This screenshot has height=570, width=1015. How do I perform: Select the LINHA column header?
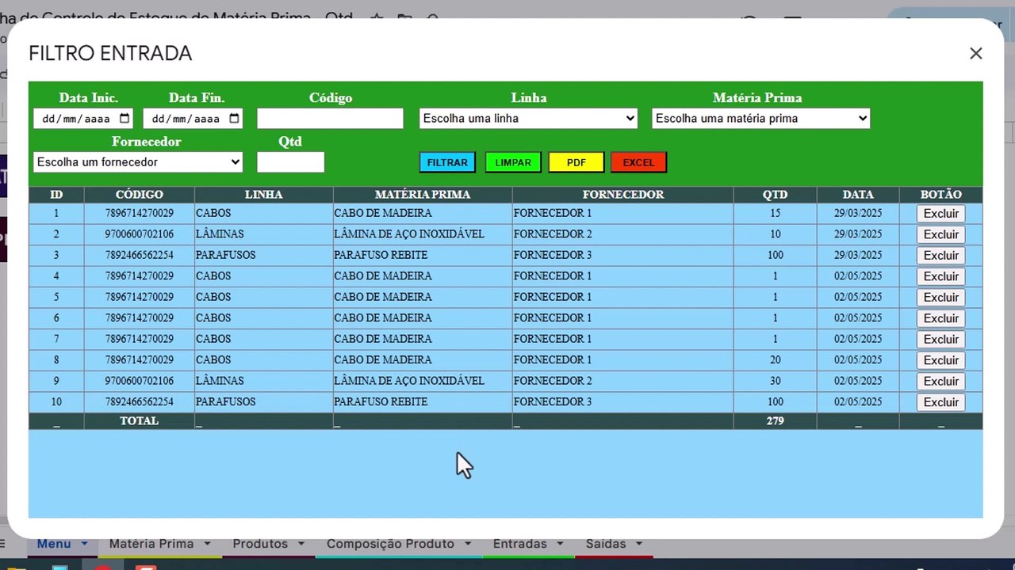(x=264, y=195)
